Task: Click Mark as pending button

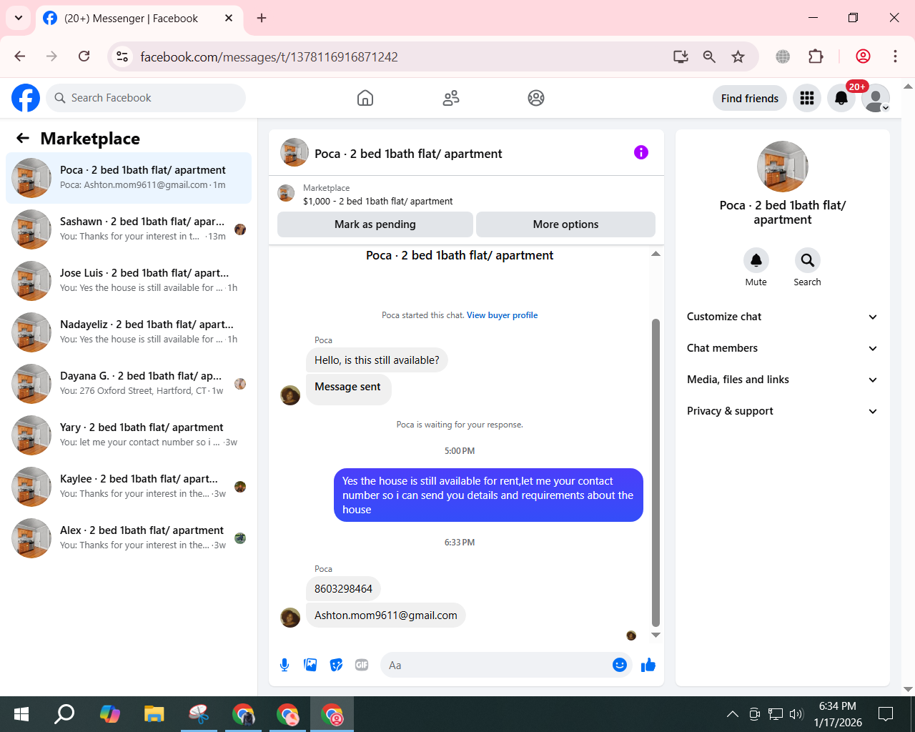Action: pyautogui.click(x=375, y=224)
